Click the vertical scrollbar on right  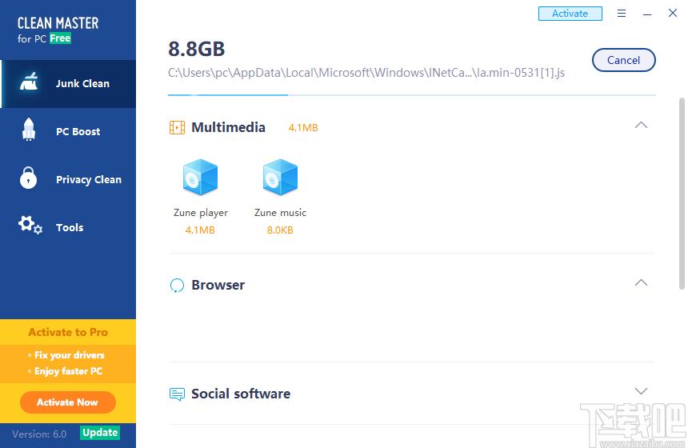tap(682, 194)
